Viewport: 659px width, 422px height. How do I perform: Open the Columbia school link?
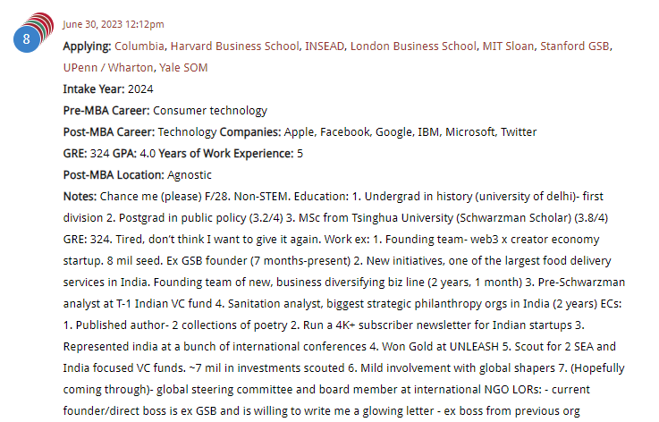tap(139, 46)
